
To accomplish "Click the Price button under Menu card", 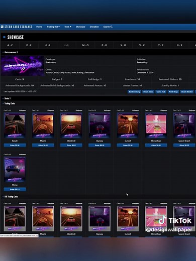I will tap(15, 189).
